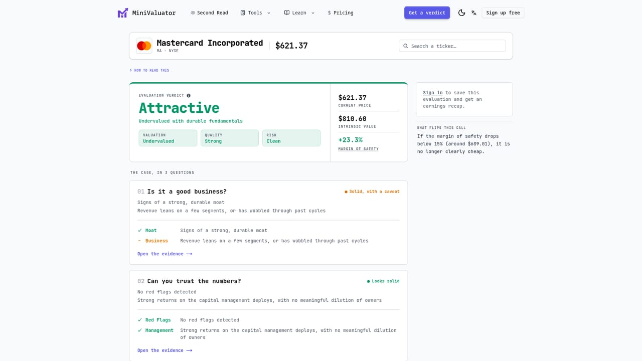642x361 pixels.
Task: Expand the Tools dropdown menu
Action: (x=255, y=13)
